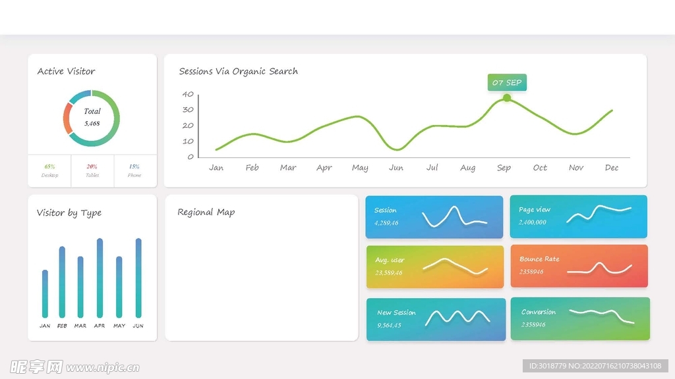Viewport: 675px width, 379px height.
Task: Click the APR bar in Visitor by Type
Action: (x=100, y=278)
